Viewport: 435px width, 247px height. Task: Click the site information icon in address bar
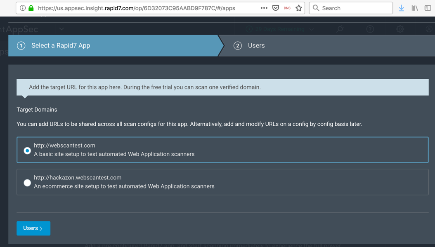click(x=23, y=8)
